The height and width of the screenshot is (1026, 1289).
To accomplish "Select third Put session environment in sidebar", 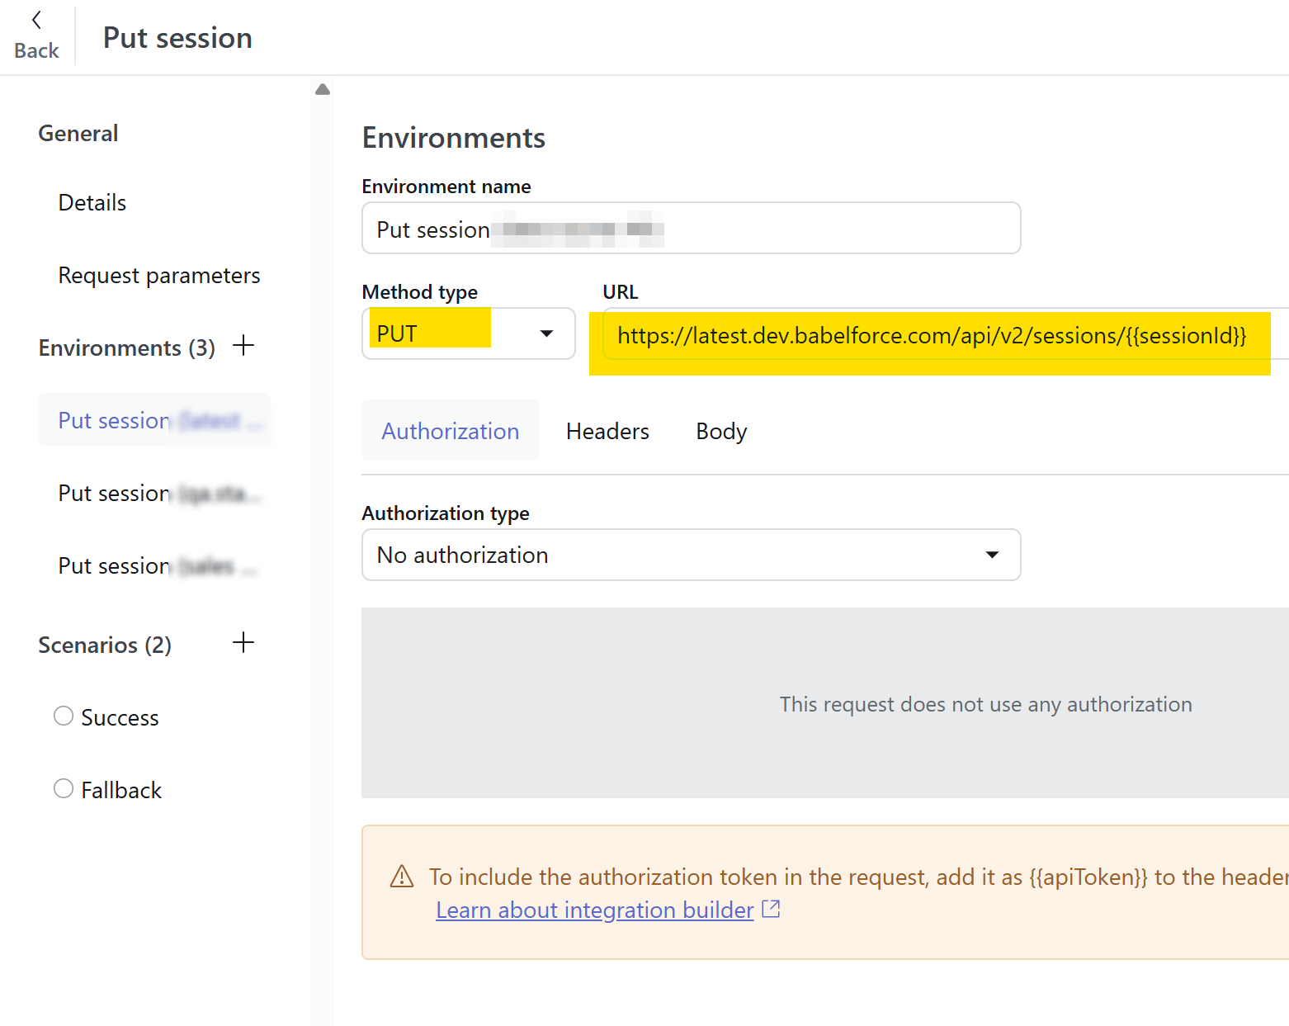I will coord(157,566).
